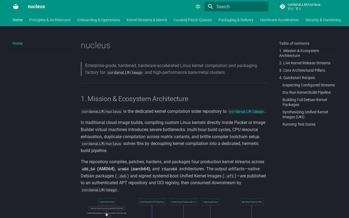The width and height of the screenshot is (349, 218).
Task: Toggle the light/dark theme icon
Action: click(198, 7)
